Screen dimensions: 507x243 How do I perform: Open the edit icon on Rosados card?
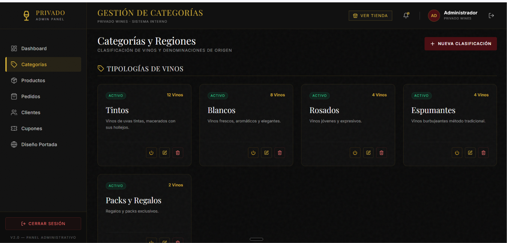(x=368, y=153)
